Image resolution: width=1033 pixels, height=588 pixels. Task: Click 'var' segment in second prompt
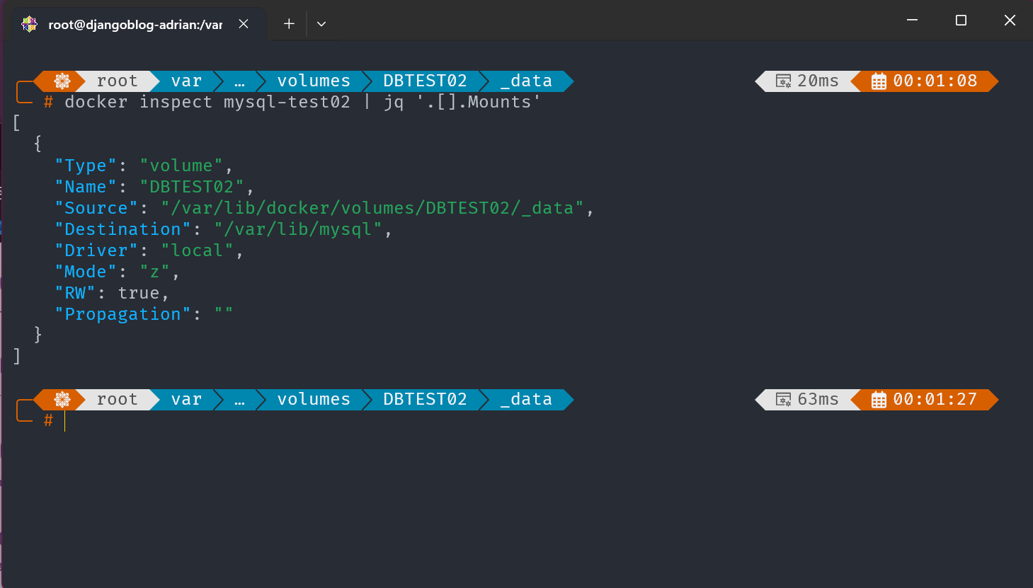click(x=186, y=400)
